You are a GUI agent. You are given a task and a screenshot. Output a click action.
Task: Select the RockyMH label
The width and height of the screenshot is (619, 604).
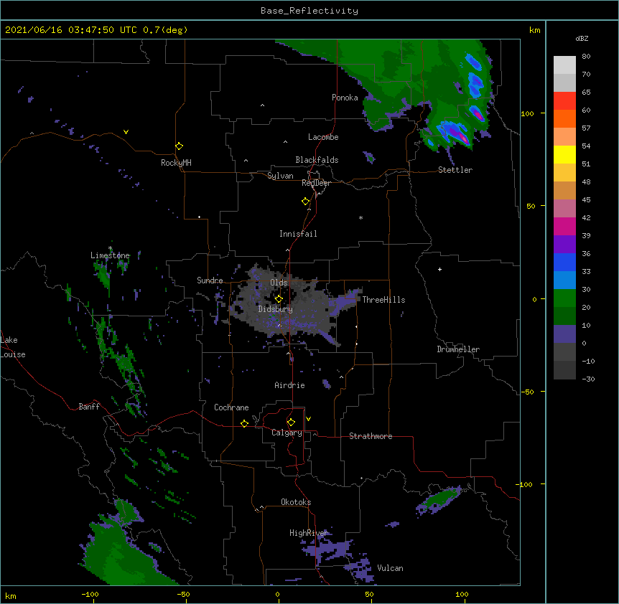pos(176,163)
